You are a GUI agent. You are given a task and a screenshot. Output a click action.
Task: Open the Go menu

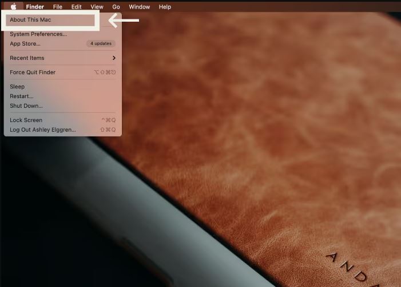coord(116,7)
